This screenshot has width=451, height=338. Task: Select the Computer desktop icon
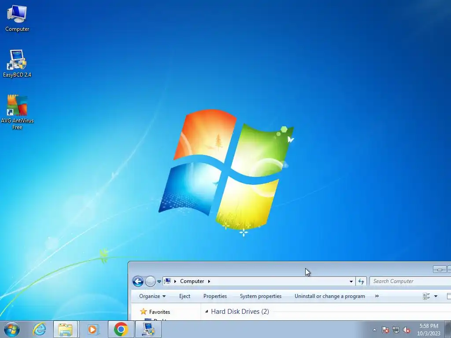[x=17, y=18]
